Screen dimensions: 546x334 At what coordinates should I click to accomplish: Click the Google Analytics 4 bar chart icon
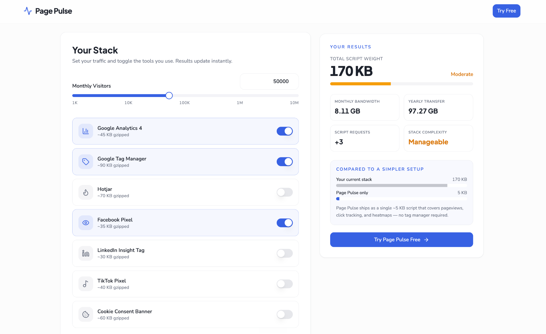click(x=86, y=131)
